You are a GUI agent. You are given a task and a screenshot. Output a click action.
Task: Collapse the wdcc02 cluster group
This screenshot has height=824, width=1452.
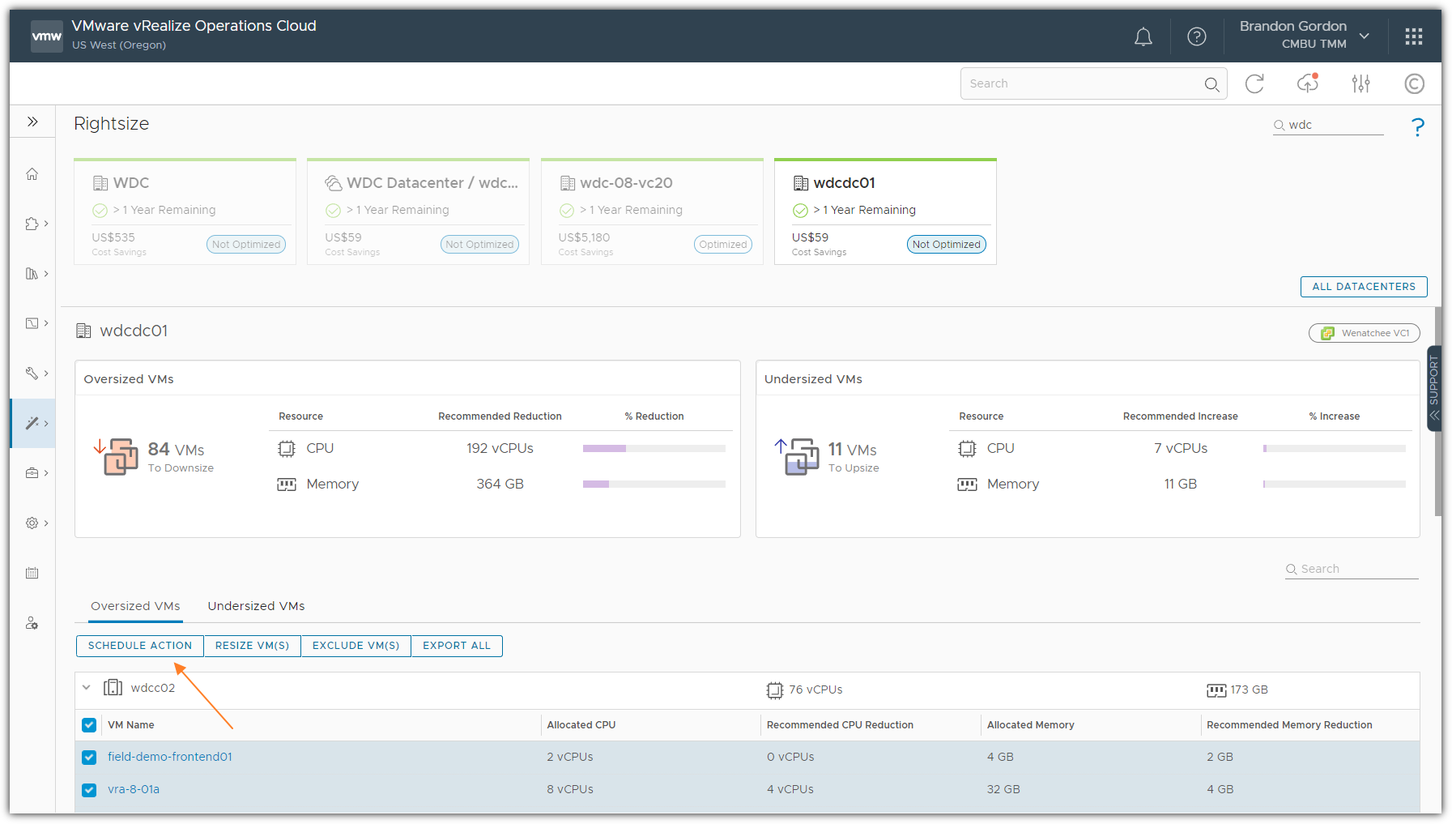click(x=87, y=688)
